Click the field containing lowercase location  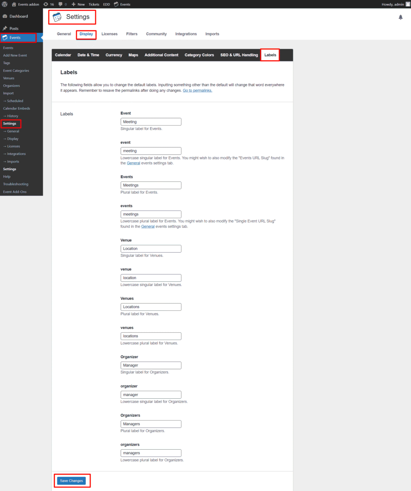(151, 278)
